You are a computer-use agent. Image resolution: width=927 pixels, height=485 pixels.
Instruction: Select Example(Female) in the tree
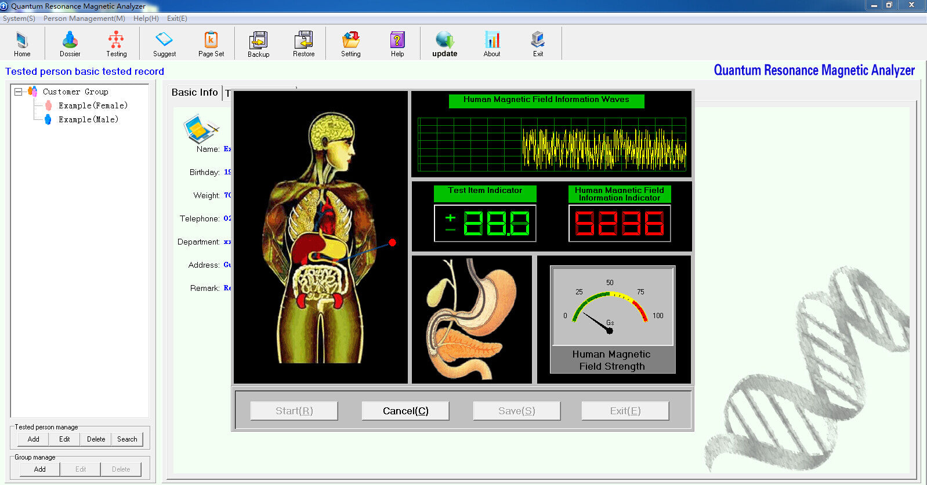click(93, 105)
